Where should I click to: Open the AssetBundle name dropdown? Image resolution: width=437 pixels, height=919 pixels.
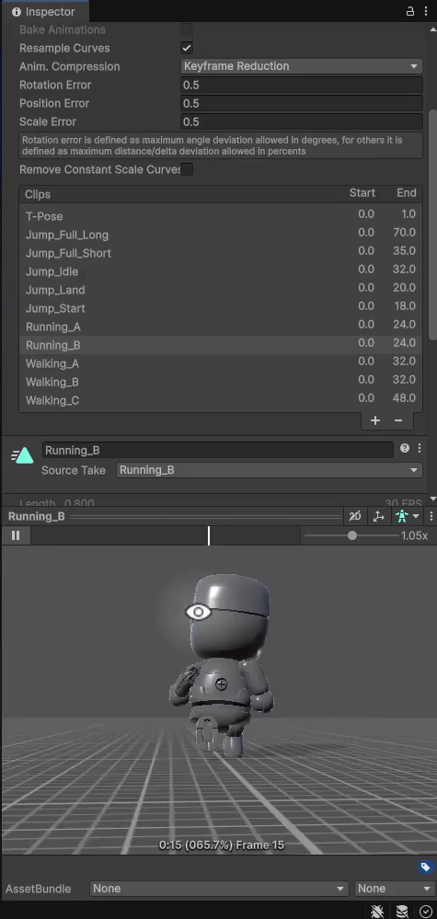tap(219, 889)
